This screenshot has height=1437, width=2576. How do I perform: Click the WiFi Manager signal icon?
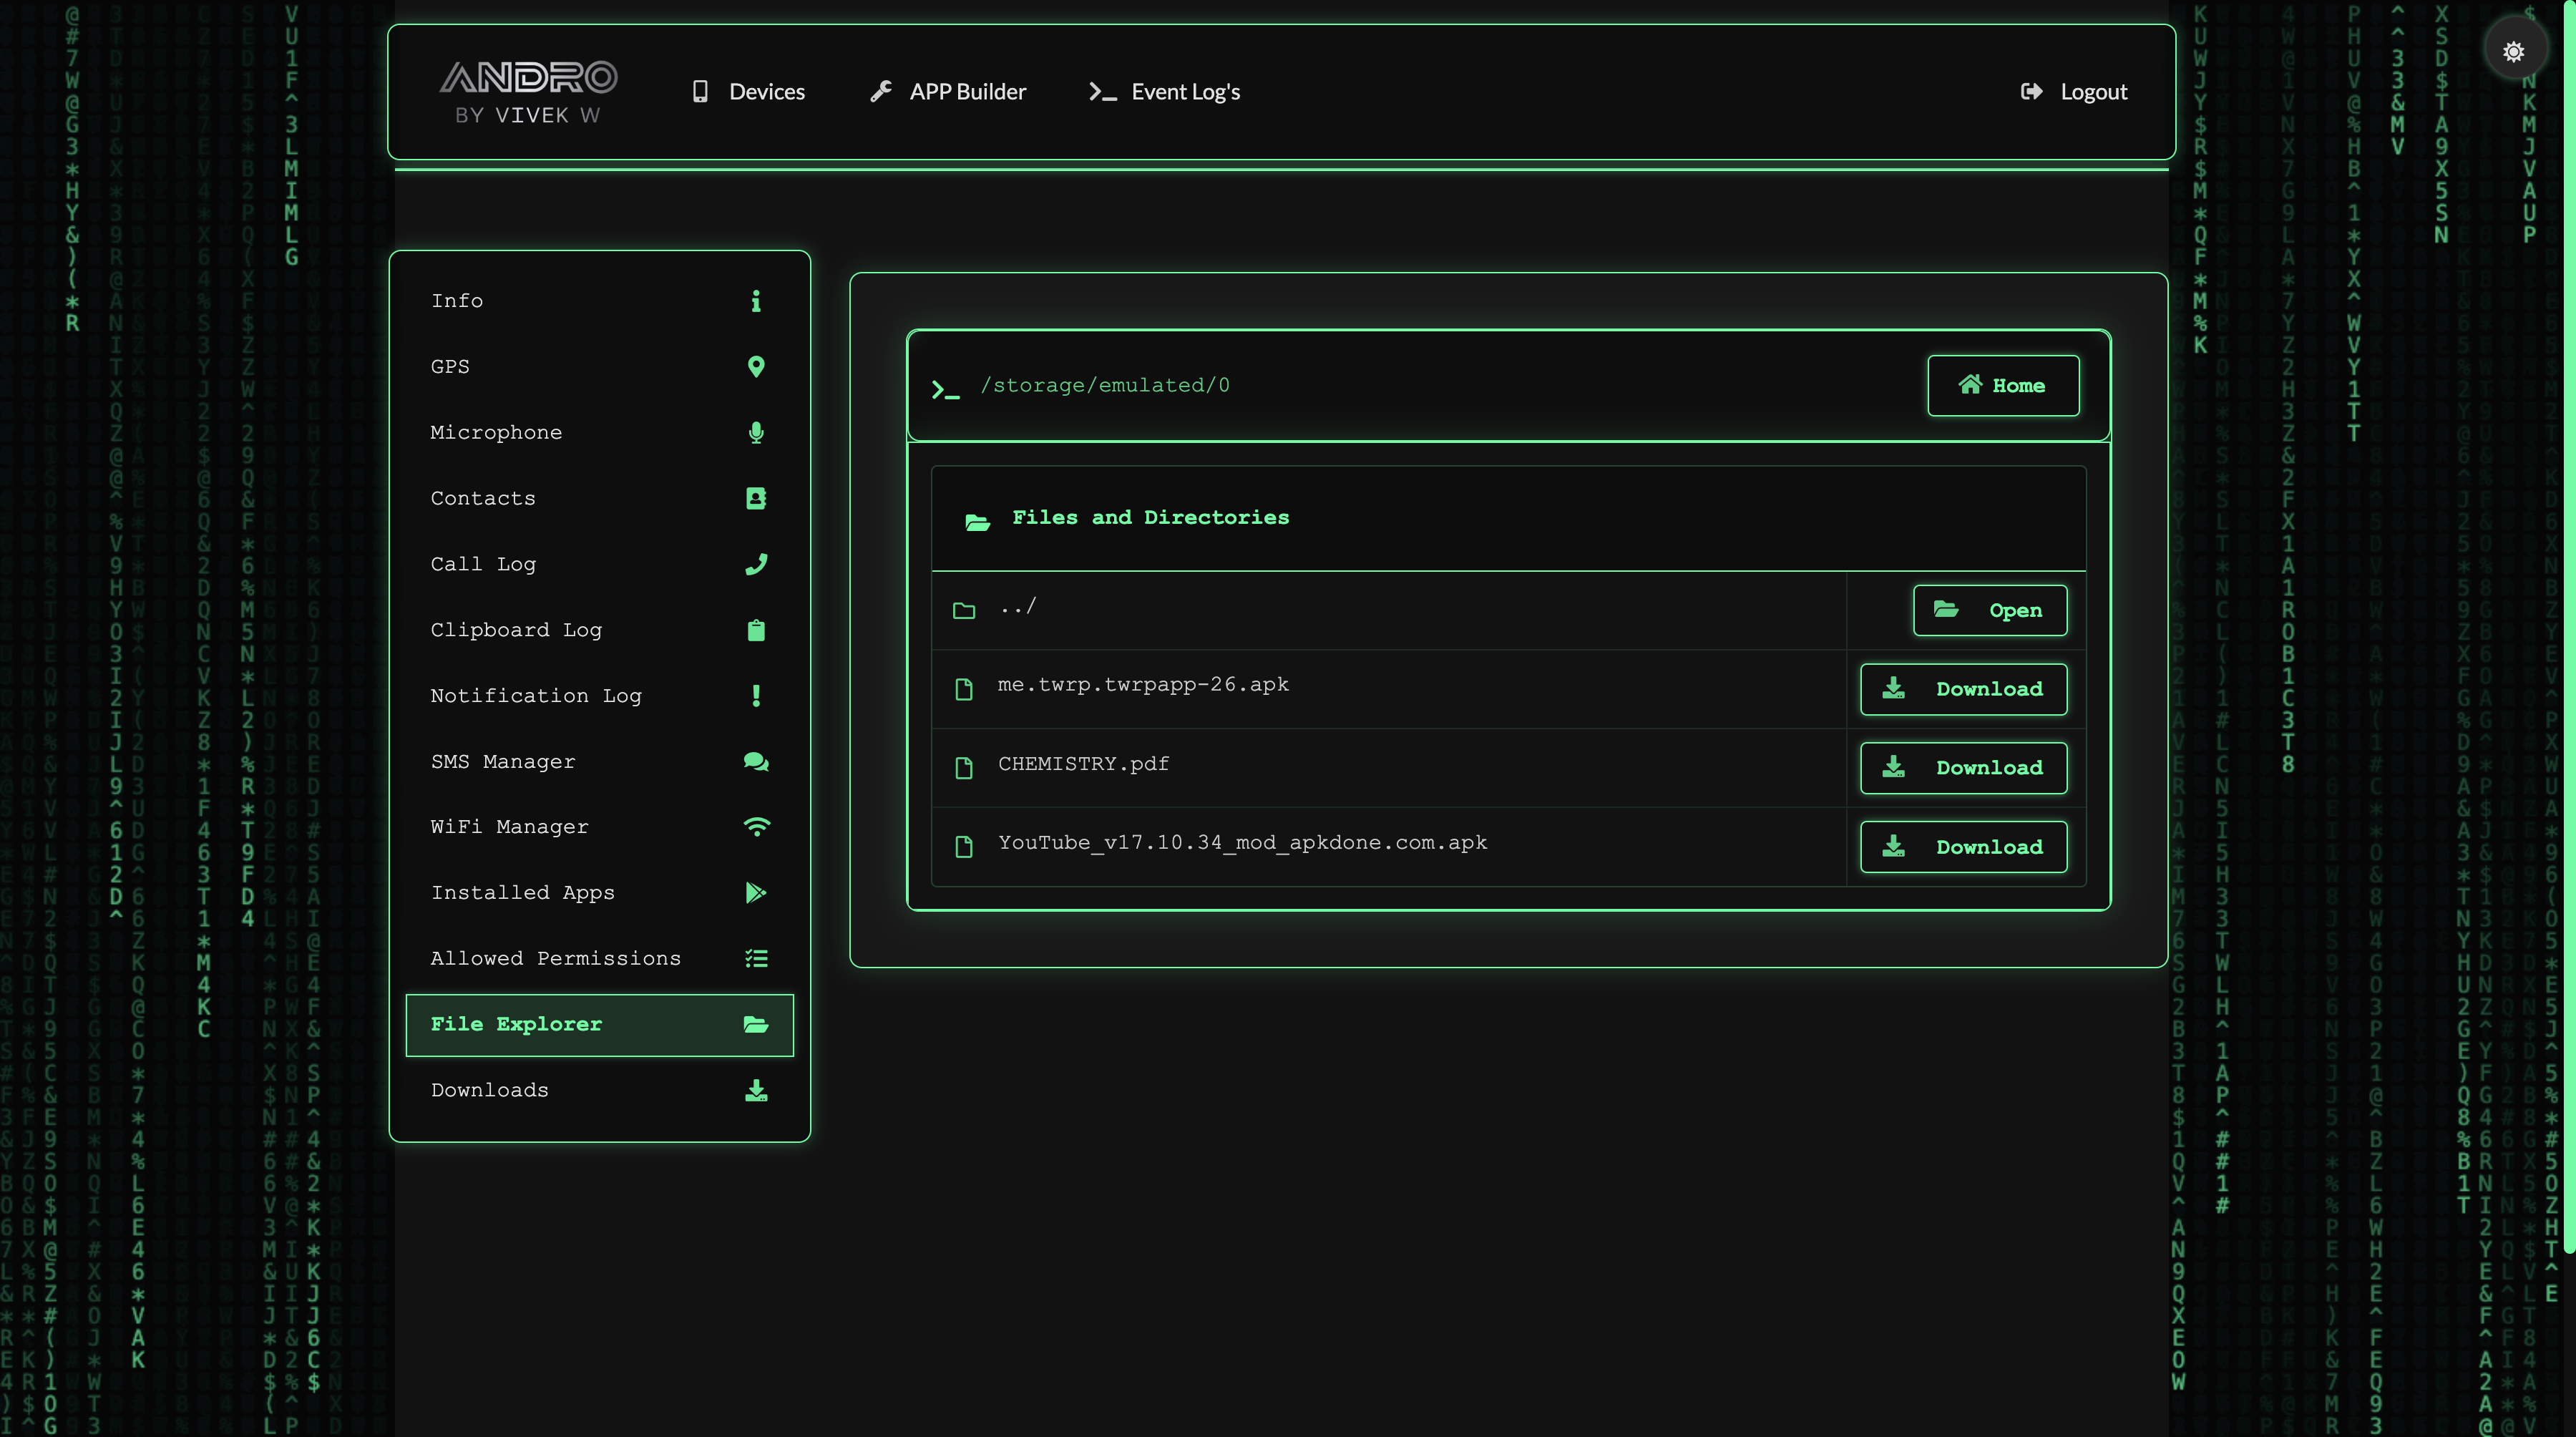757,827
